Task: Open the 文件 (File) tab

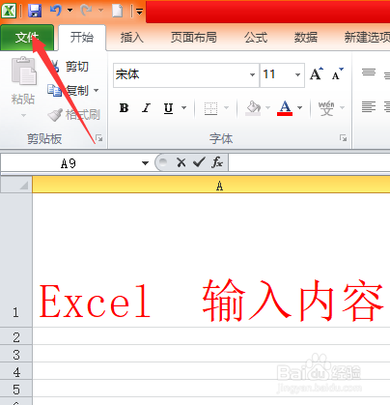Action: pos(27,38)
